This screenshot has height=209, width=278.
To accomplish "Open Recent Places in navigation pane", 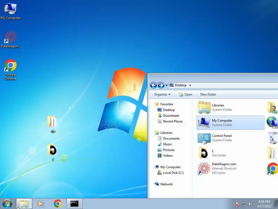I will [170, 121].
